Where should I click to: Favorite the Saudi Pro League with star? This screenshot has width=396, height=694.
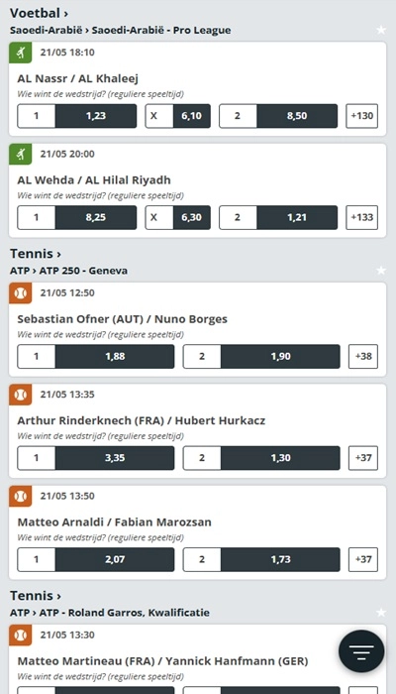tap(381, 30)
